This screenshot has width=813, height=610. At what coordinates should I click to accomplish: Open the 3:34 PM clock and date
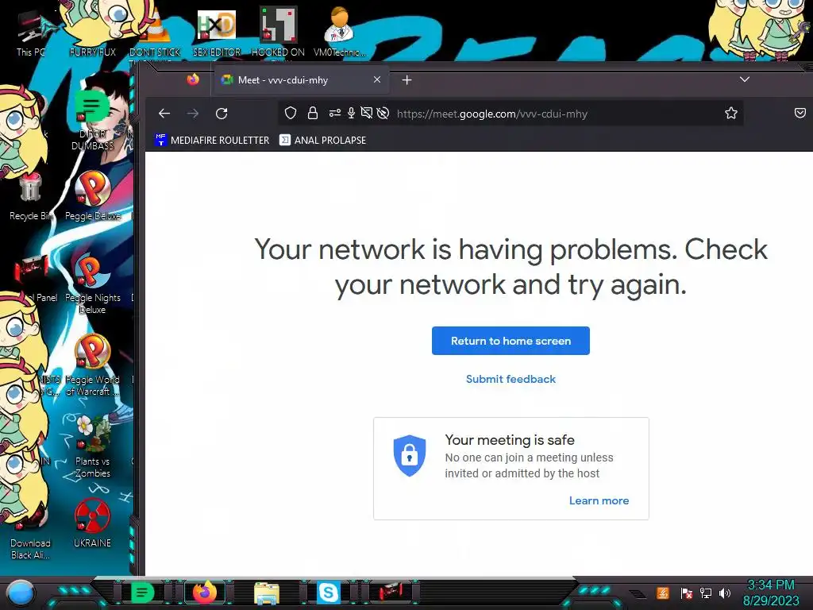click(x=771, y=593)
